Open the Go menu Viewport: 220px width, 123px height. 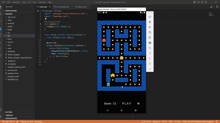30,2
